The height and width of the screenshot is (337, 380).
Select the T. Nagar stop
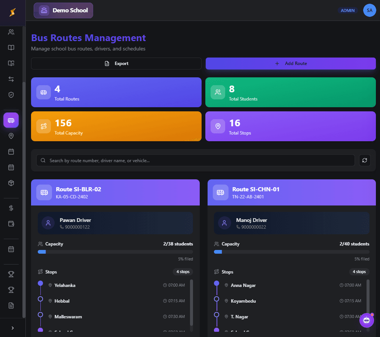[x=239, y=317]
